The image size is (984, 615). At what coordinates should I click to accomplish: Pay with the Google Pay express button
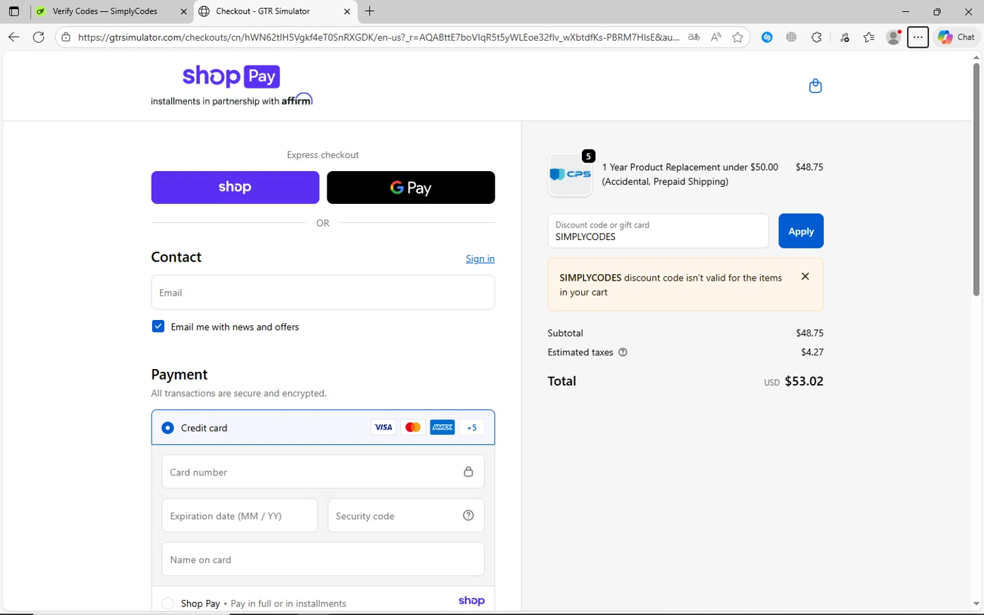pyautogui.click(x=411, y=188)
